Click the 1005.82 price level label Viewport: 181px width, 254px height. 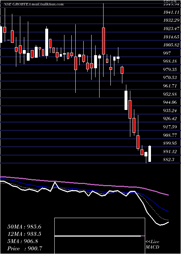pyautogui.click(x=171, y=45)
